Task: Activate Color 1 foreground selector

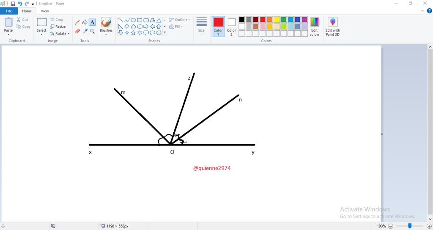Action: coord(218,27)
